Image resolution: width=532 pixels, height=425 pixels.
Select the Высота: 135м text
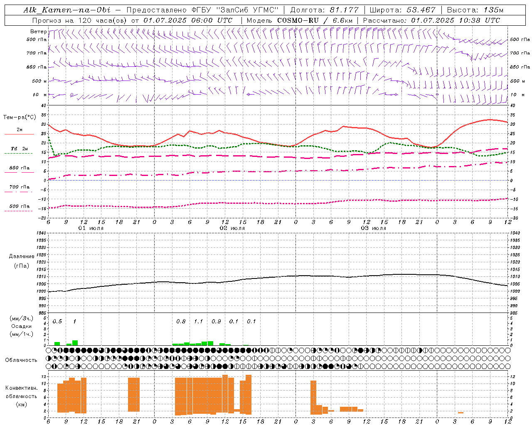pyautogui.click(x=475, y=10)
